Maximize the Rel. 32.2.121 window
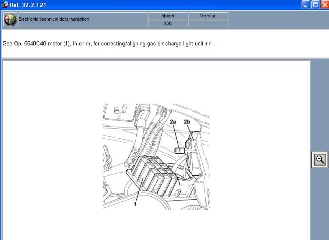The height and width of the screenshot is (240, 329). click(315, 5)
